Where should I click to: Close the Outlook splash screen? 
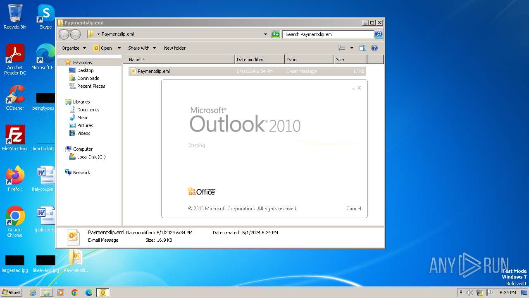(359, 88)
